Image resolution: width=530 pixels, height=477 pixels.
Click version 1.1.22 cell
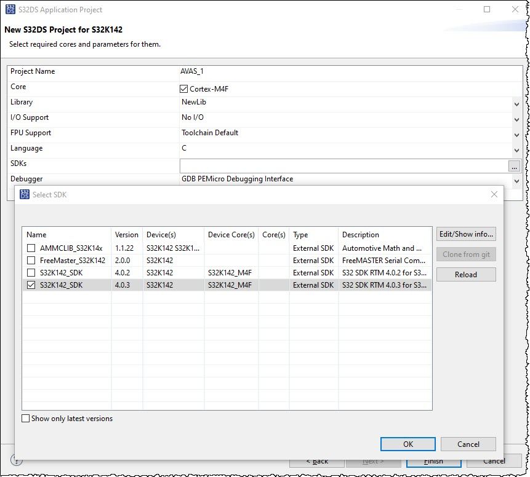pos(124,248)
